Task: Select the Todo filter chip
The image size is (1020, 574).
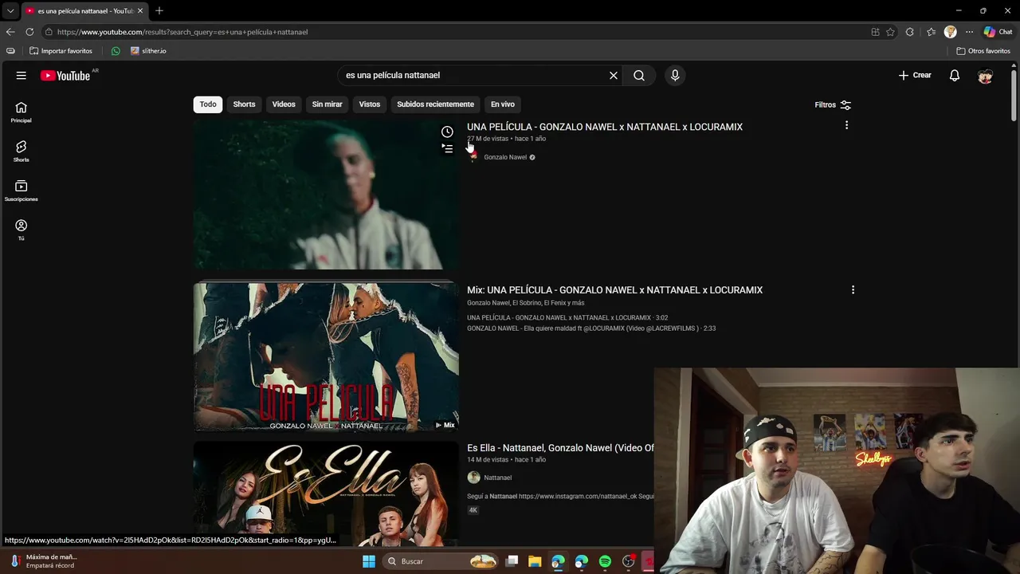Action: click(x=208, y=104)
